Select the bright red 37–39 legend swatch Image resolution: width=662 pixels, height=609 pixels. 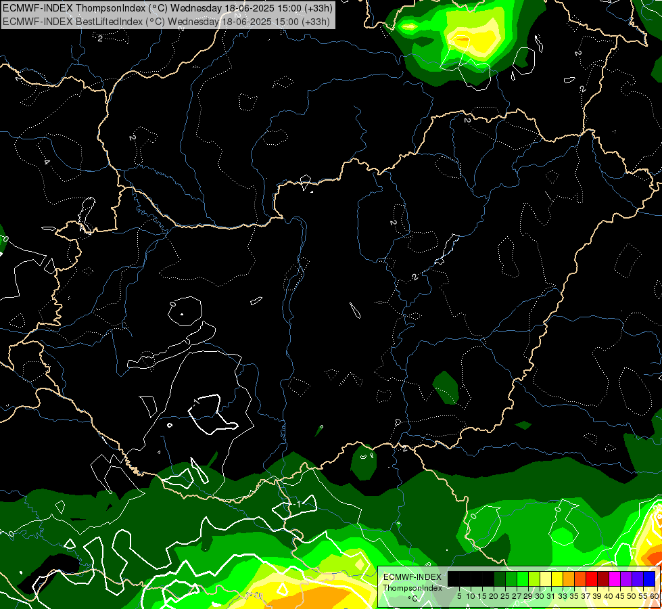tap(592, 579)
